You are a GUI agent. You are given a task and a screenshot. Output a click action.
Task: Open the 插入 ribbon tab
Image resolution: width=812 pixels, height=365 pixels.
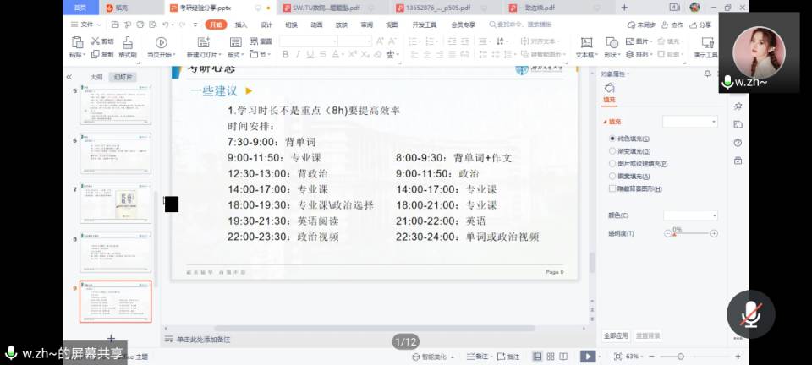241,25
